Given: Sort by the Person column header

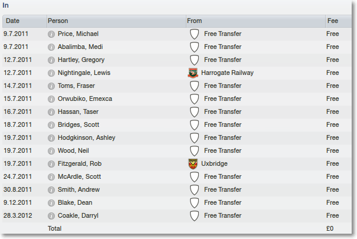Looking at the screenshot, I should [x=116, y=21].
